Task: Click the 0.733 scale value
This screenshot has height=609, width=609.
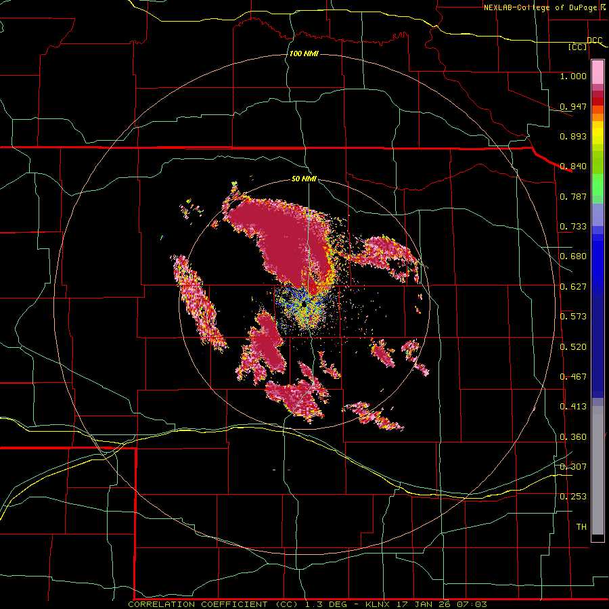Action: coord(573,227)
